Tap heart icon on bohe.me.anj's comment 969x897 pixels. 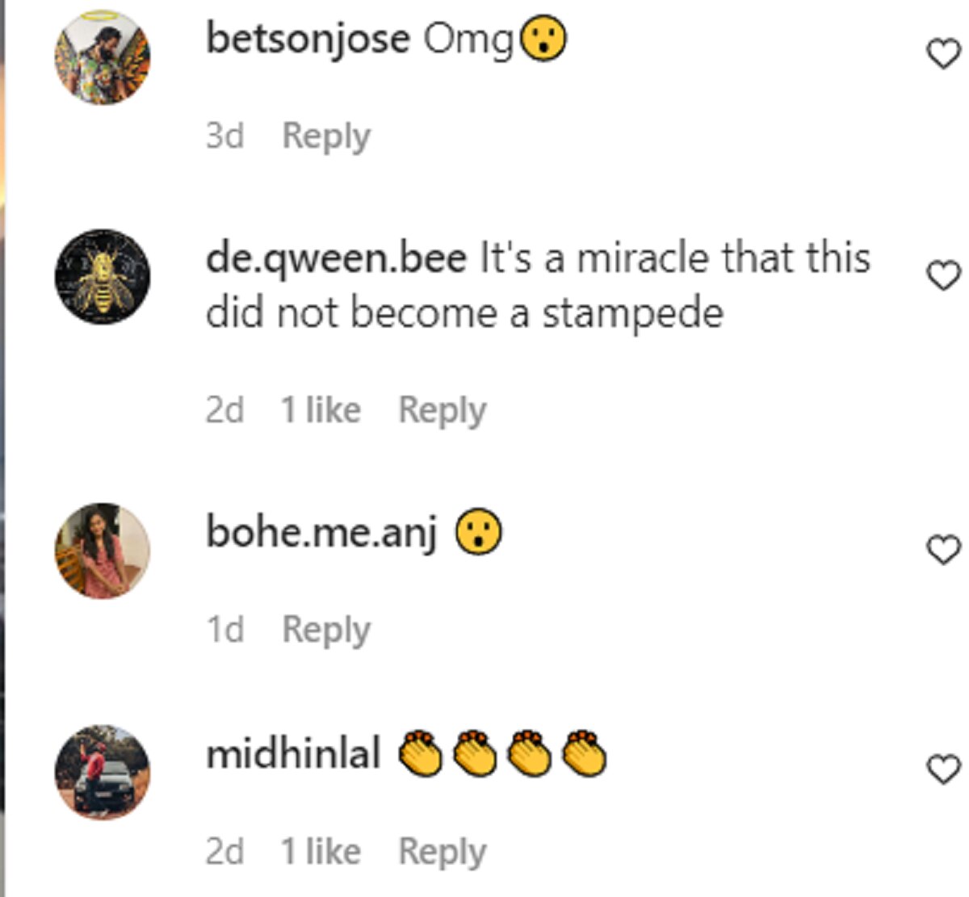pos(942,550)
